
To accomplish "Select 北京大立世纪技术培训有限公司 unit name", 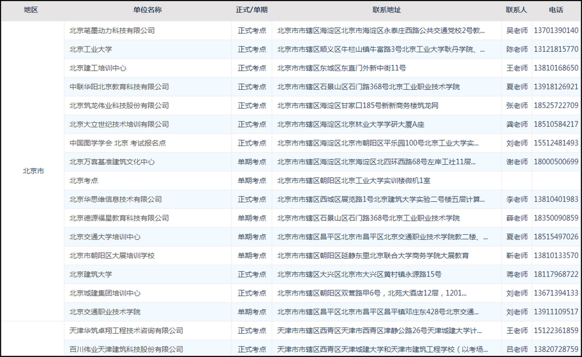I will pos(119,124).
